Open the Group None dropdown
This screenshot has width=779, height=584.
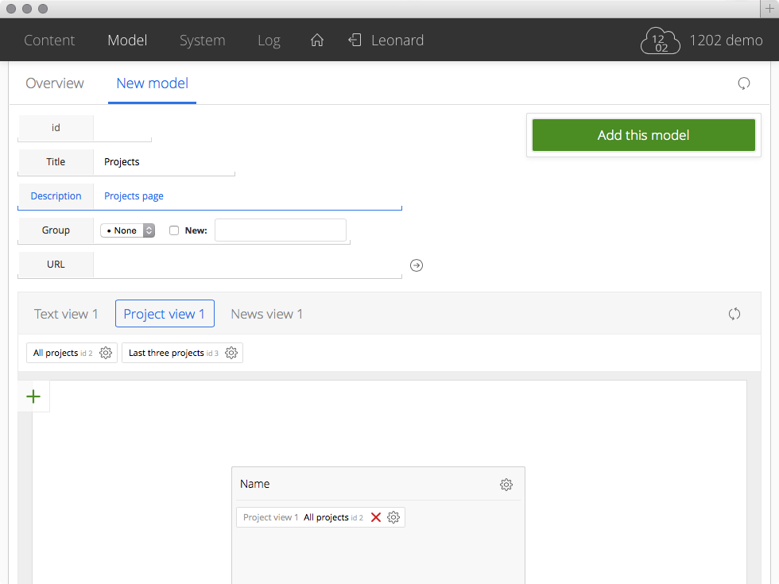(127, 230)
